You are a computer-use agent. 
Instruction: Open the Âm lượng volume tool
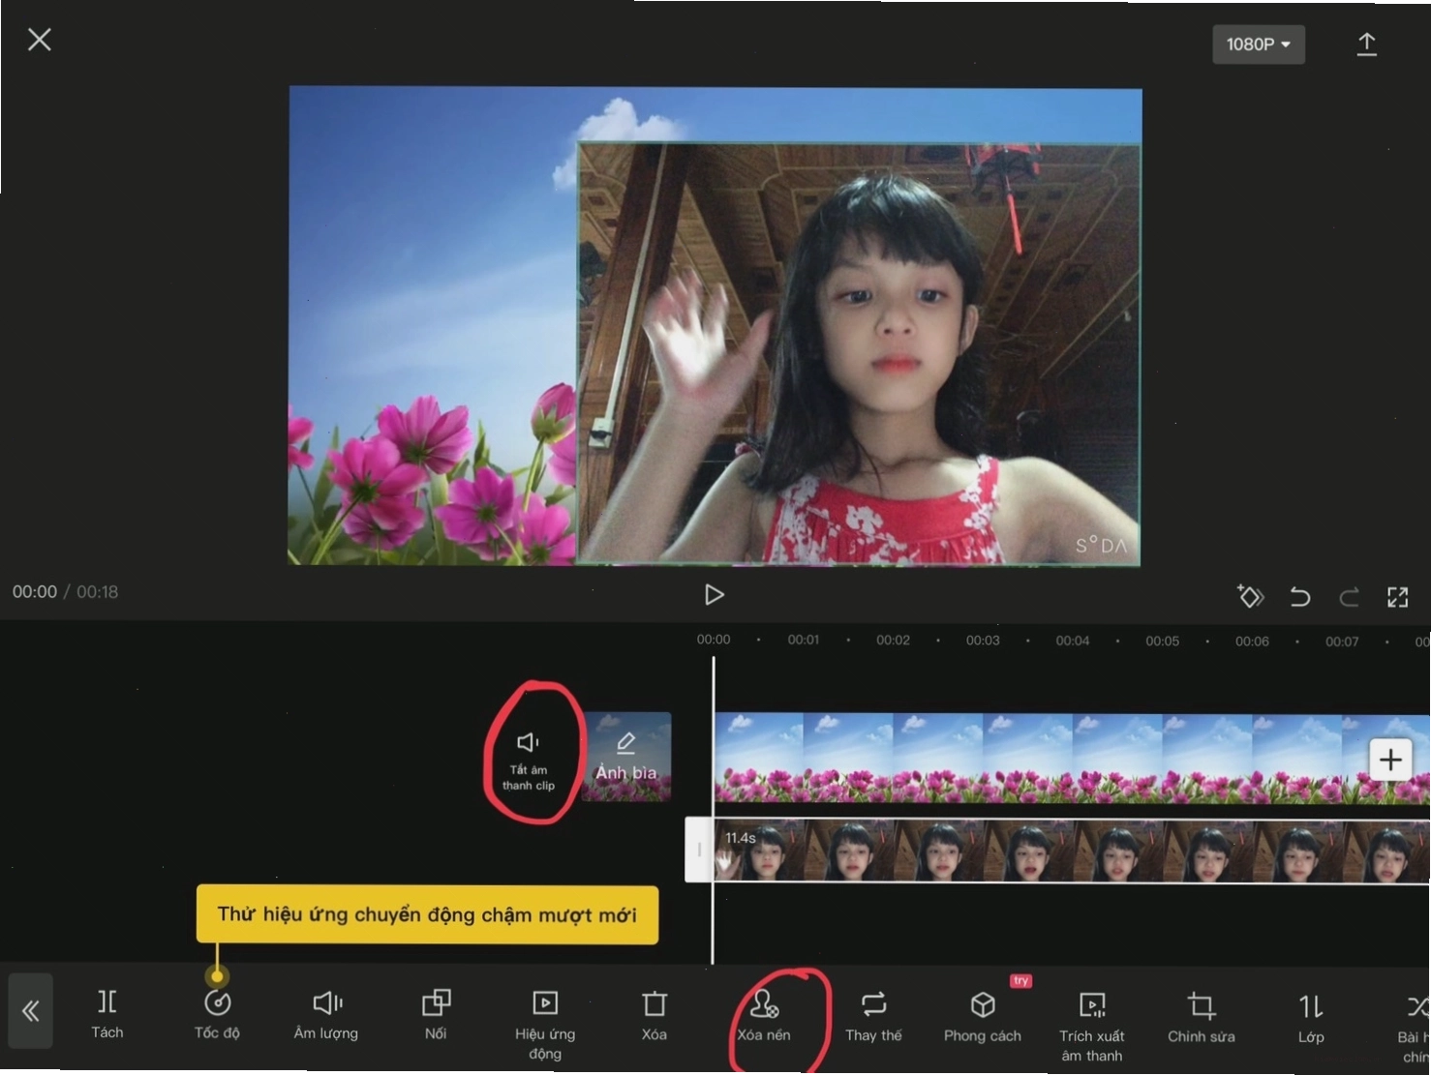click(x=326, y=1014)
